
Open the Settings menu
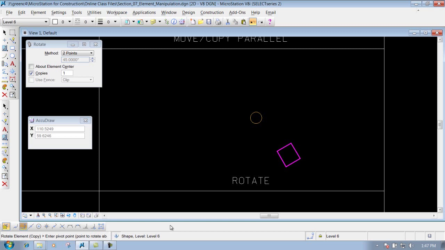click(x=59, y=12)
